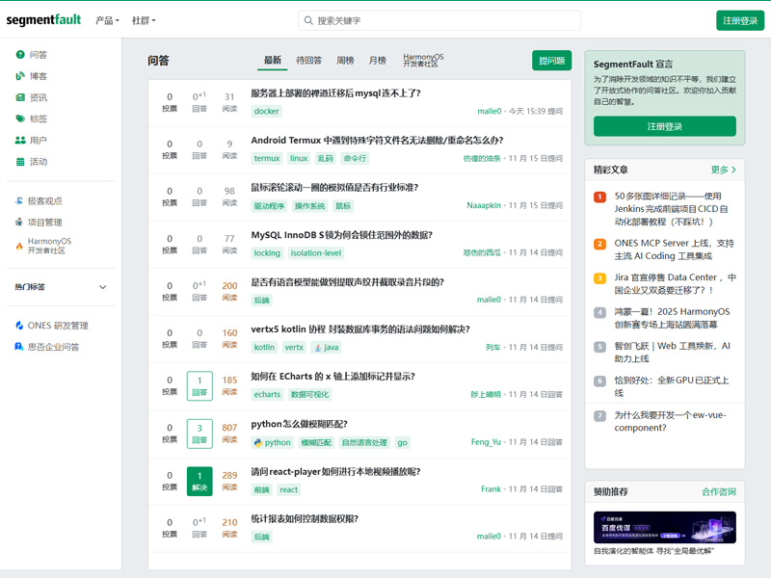Click 注册登录 button in the top bar
The image size is (771, 578).
pyautogui.click(x=739, y=20)
